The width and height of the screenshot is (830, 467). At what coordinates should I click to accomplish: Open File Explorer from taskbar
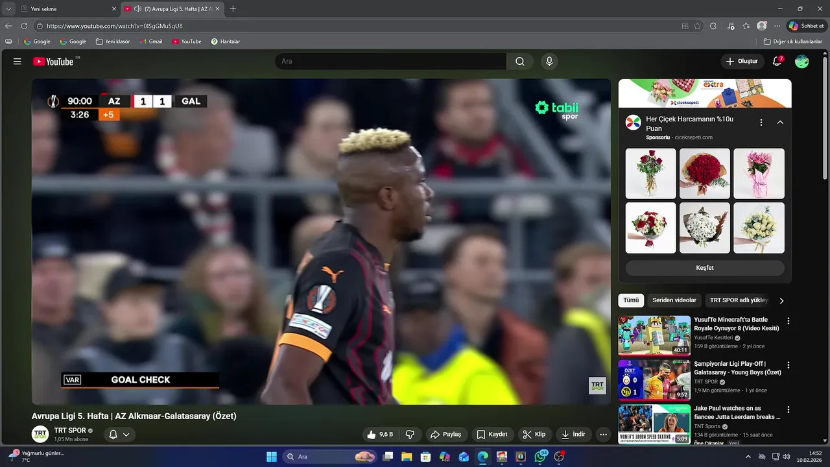[407, 457]
